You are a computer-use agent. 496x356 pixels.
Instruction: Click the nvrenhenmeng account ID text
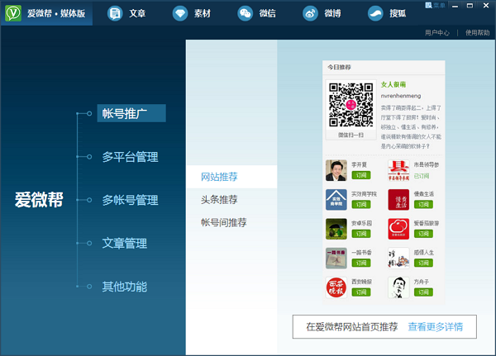401,96
